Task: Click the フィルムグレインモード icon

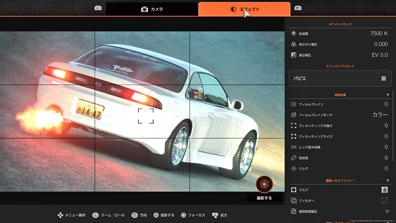Action: click(x=294, y=115)
